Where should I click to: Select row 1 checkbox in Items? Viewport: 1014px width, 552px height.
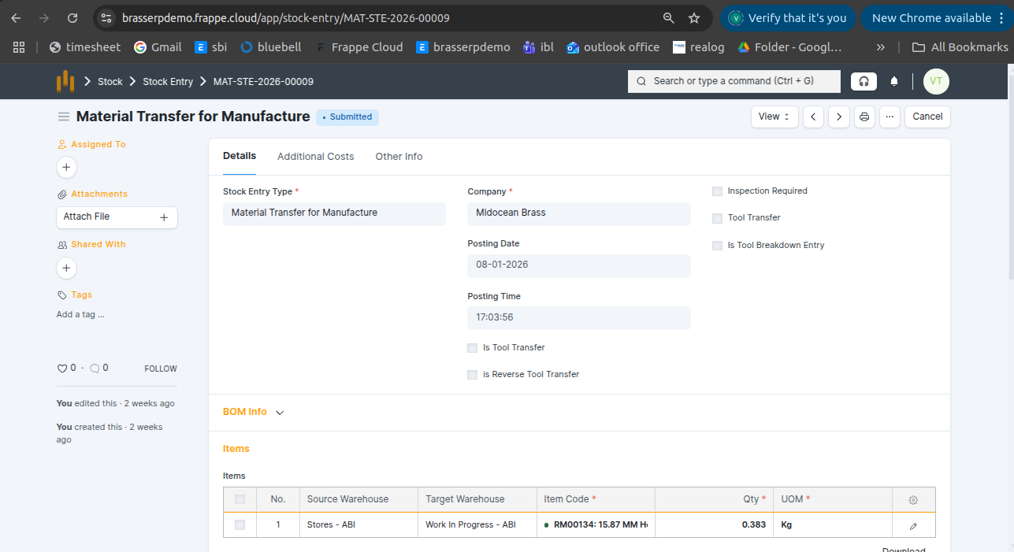[240, 525]
